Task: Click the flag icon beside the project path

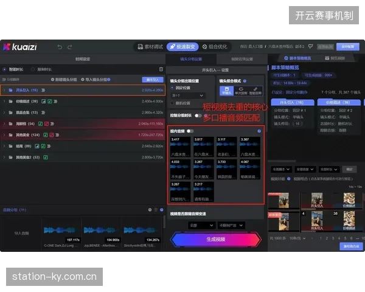Action: click(310, 46)
